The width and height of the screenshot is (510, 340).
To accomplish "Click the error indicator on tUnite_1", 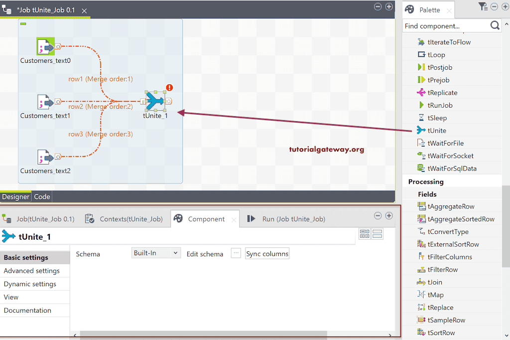I will tap(168, 87).
